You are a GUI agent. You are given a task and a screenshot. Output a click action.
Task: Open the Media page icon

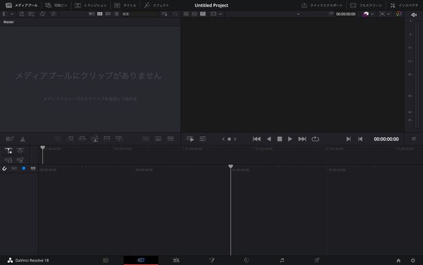click(106, 260)
